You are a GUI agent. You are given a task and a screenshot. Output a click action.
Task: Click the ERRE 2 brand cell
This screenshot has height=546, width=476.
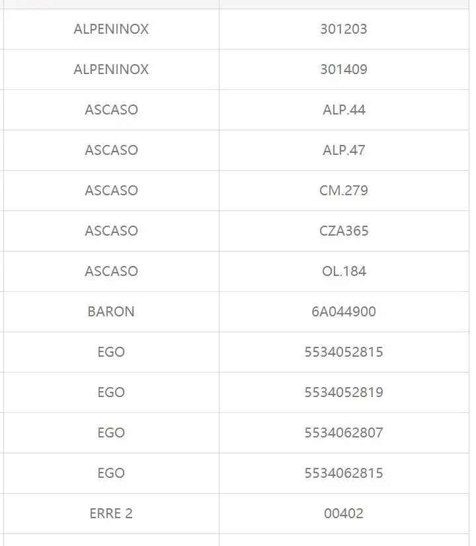tap(111, 514)
